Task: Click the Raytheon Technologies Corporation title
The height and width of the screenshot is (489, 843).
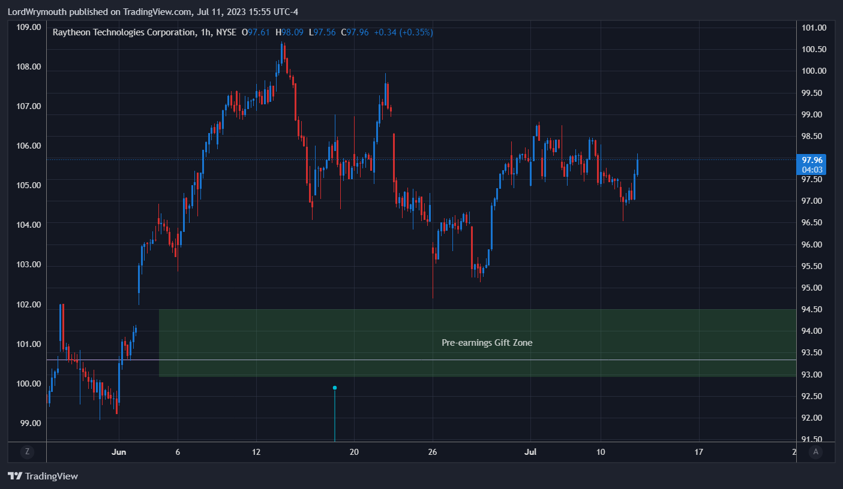Action: (x=124, y=32)
